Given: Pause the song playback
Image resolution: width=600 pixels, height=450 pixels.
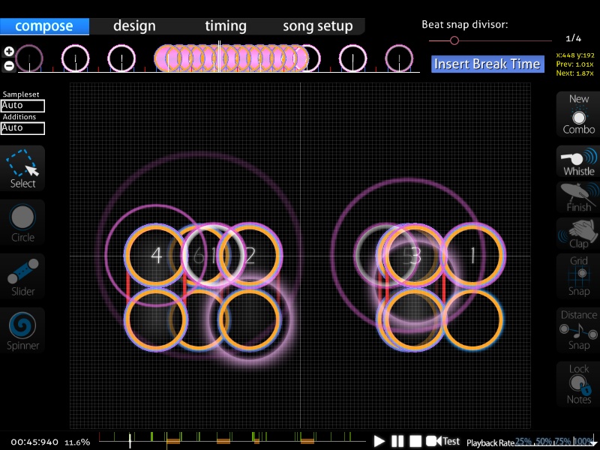Looking at the screenshot, I should click(397, 441).
